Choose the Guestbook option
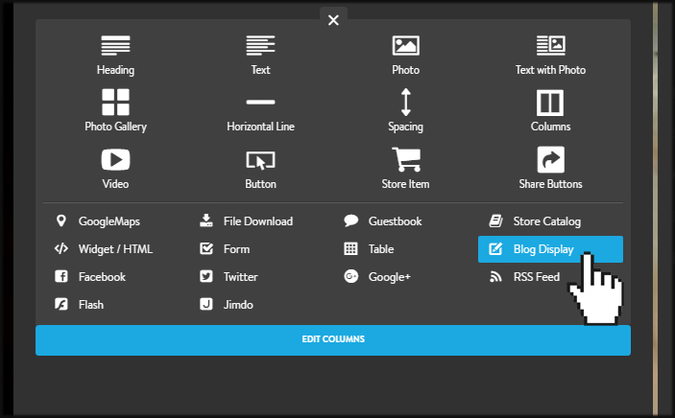 coord(383,221)
